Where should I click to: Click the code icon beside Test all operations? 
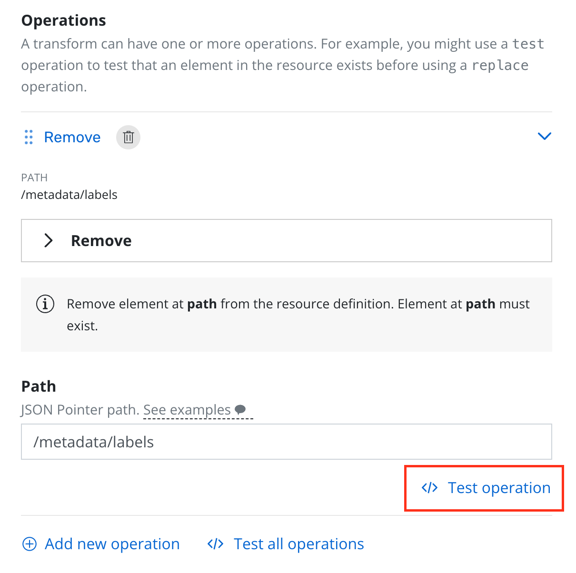[216, 544]
